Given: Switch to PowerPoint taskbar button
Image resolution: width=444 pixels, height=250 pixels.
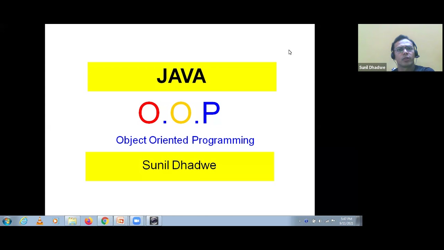Looking at the screenshot, I should coord(121,221).
